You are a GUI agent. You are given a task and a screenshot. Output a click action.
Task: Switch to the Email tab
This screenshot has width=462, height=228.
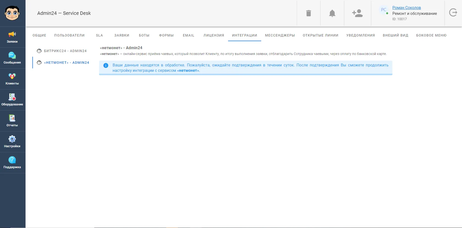pos(189,35)
